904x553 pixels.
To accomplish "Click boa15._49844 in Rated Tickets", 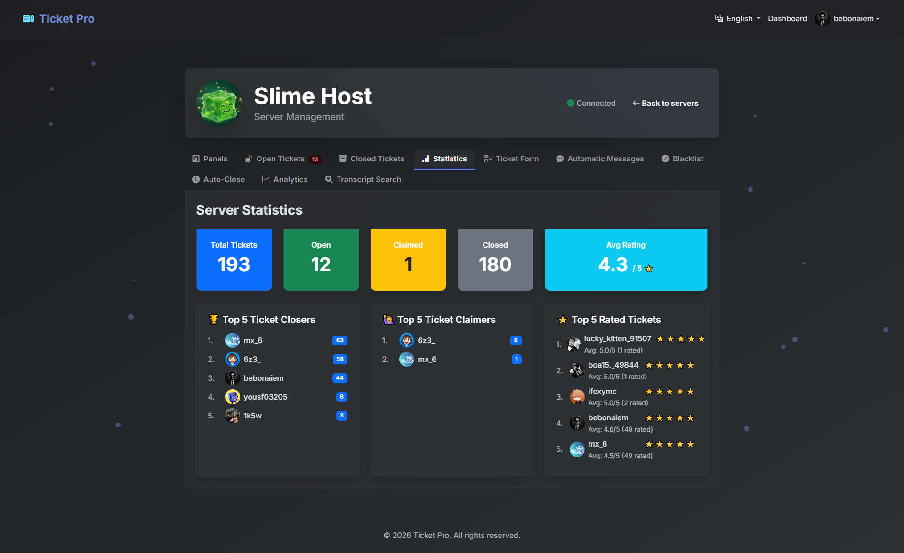I will 613,365.
